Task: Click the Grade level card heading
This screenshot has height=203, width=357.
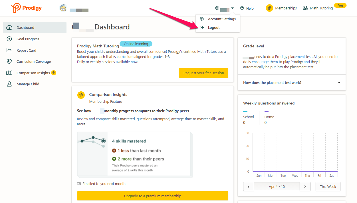Action: click(253, 46)
